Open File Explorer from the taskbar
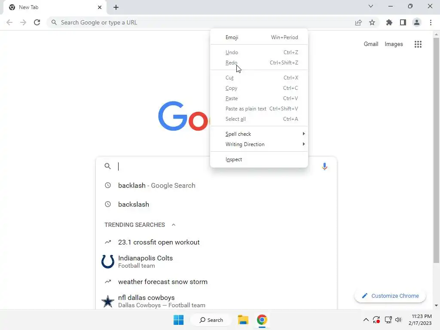440x330 pixels. [243, 320]
